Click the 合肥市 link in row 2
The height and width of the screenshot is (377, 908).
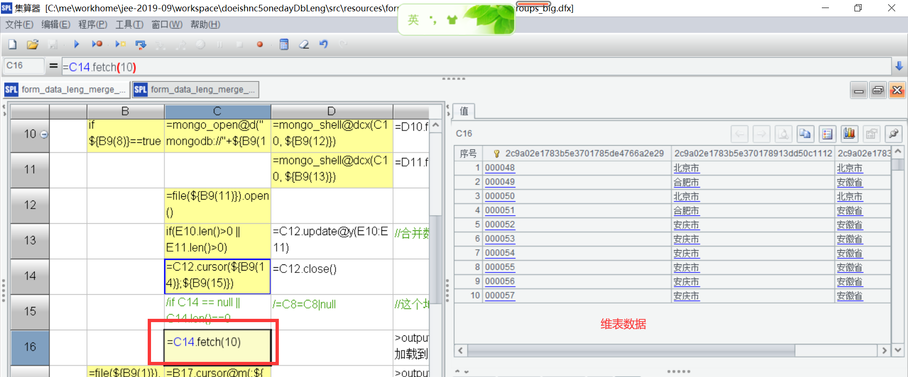(x=686, y=183)
